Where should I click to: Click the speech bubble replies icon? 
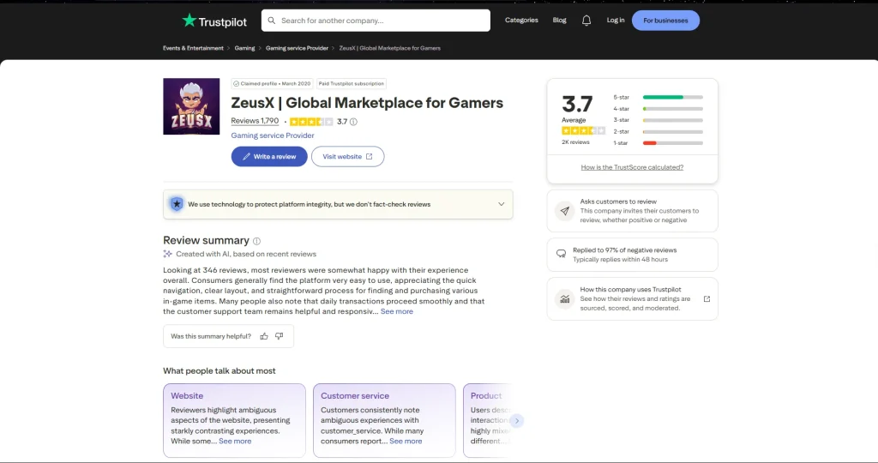561,254
